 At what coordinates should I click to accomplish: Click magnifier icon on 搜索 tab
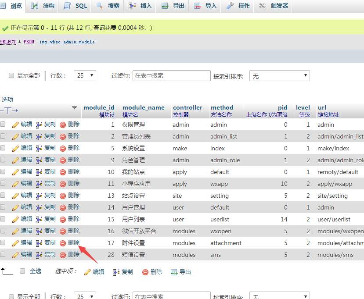click(x=100, y=6)
